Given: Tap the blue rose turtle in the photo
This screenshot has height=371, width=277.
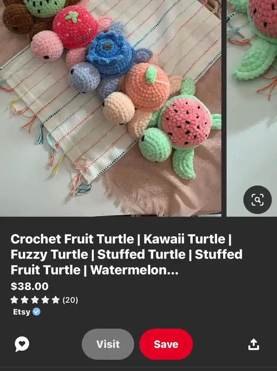Looking at the screenshot, I should coord(110,62).
